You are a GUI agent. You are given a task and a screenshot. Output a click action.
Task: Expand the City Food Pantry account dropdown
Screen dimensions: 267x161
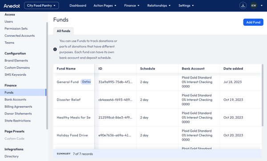click(x=41, y=6)
